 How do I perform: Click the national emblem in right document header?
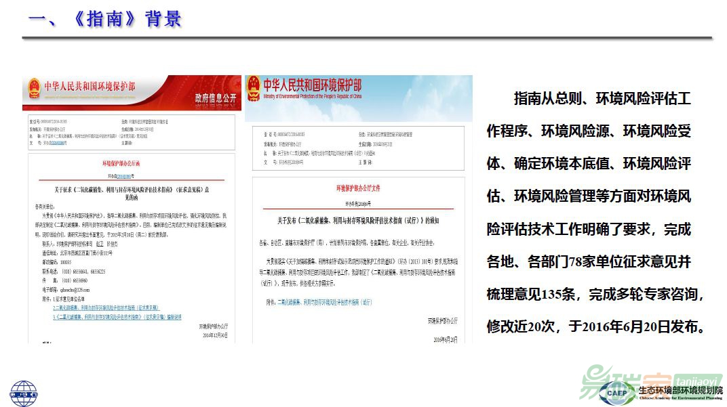[x=253, y=88]
